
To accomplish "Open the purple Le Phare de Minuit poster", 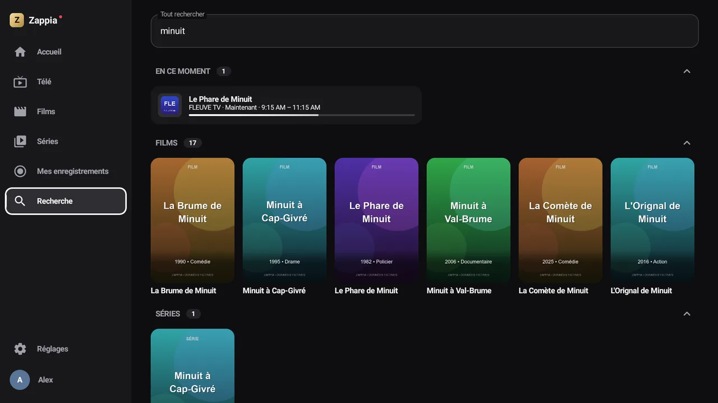I will click(376, 221).
